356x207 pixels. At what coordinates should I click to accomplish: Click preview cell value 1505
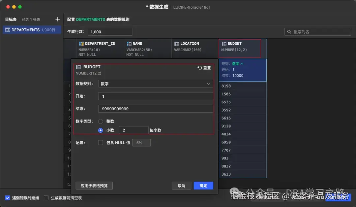243,94
